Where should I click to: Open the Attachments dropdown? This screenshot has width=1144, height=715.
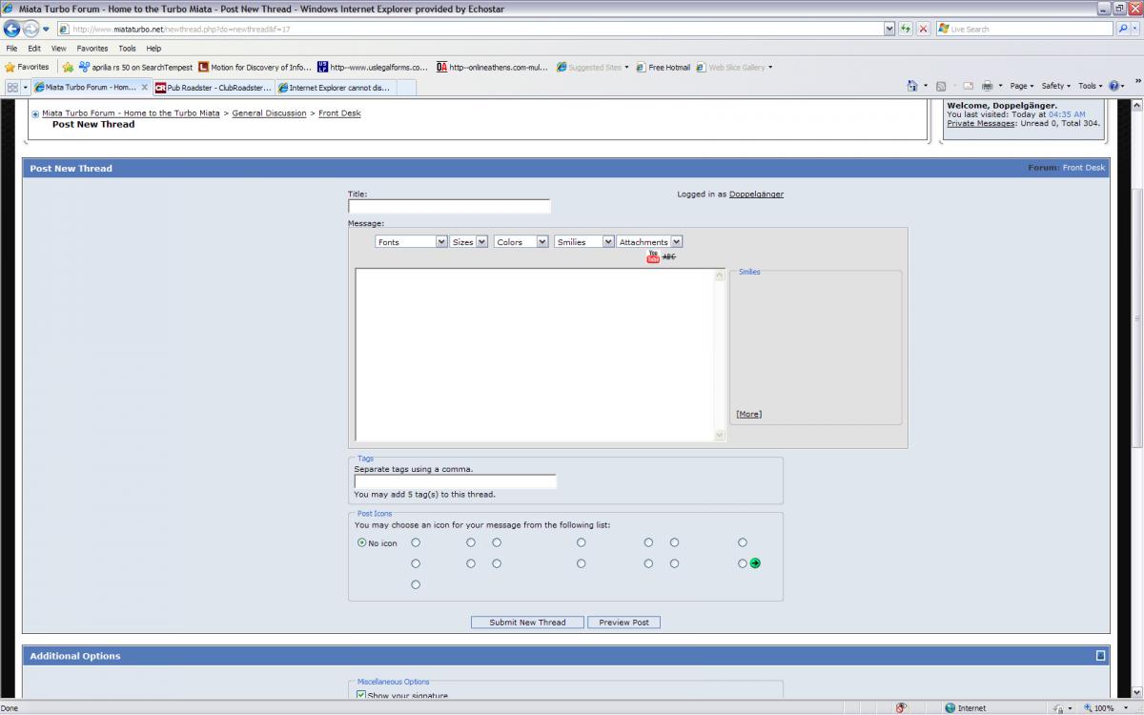pos(650,242)
